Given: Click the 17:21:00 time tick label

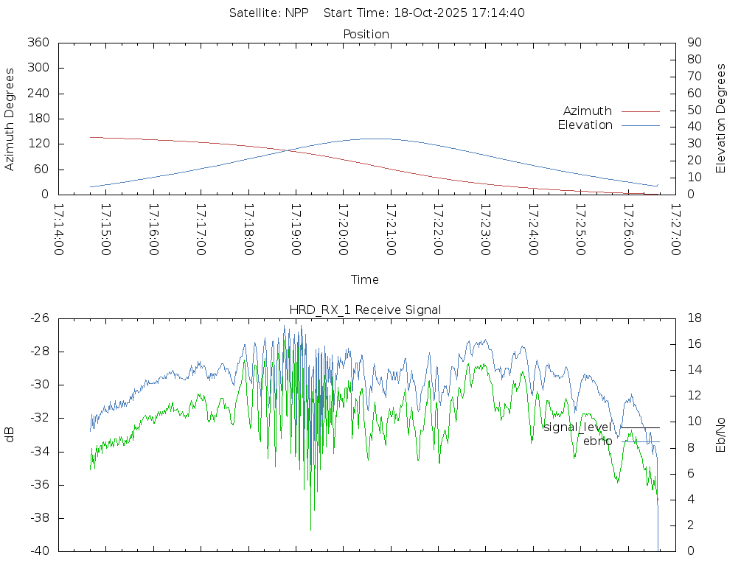Looking at the screenshot, I should pyautogui.click(x=391, y=229).
